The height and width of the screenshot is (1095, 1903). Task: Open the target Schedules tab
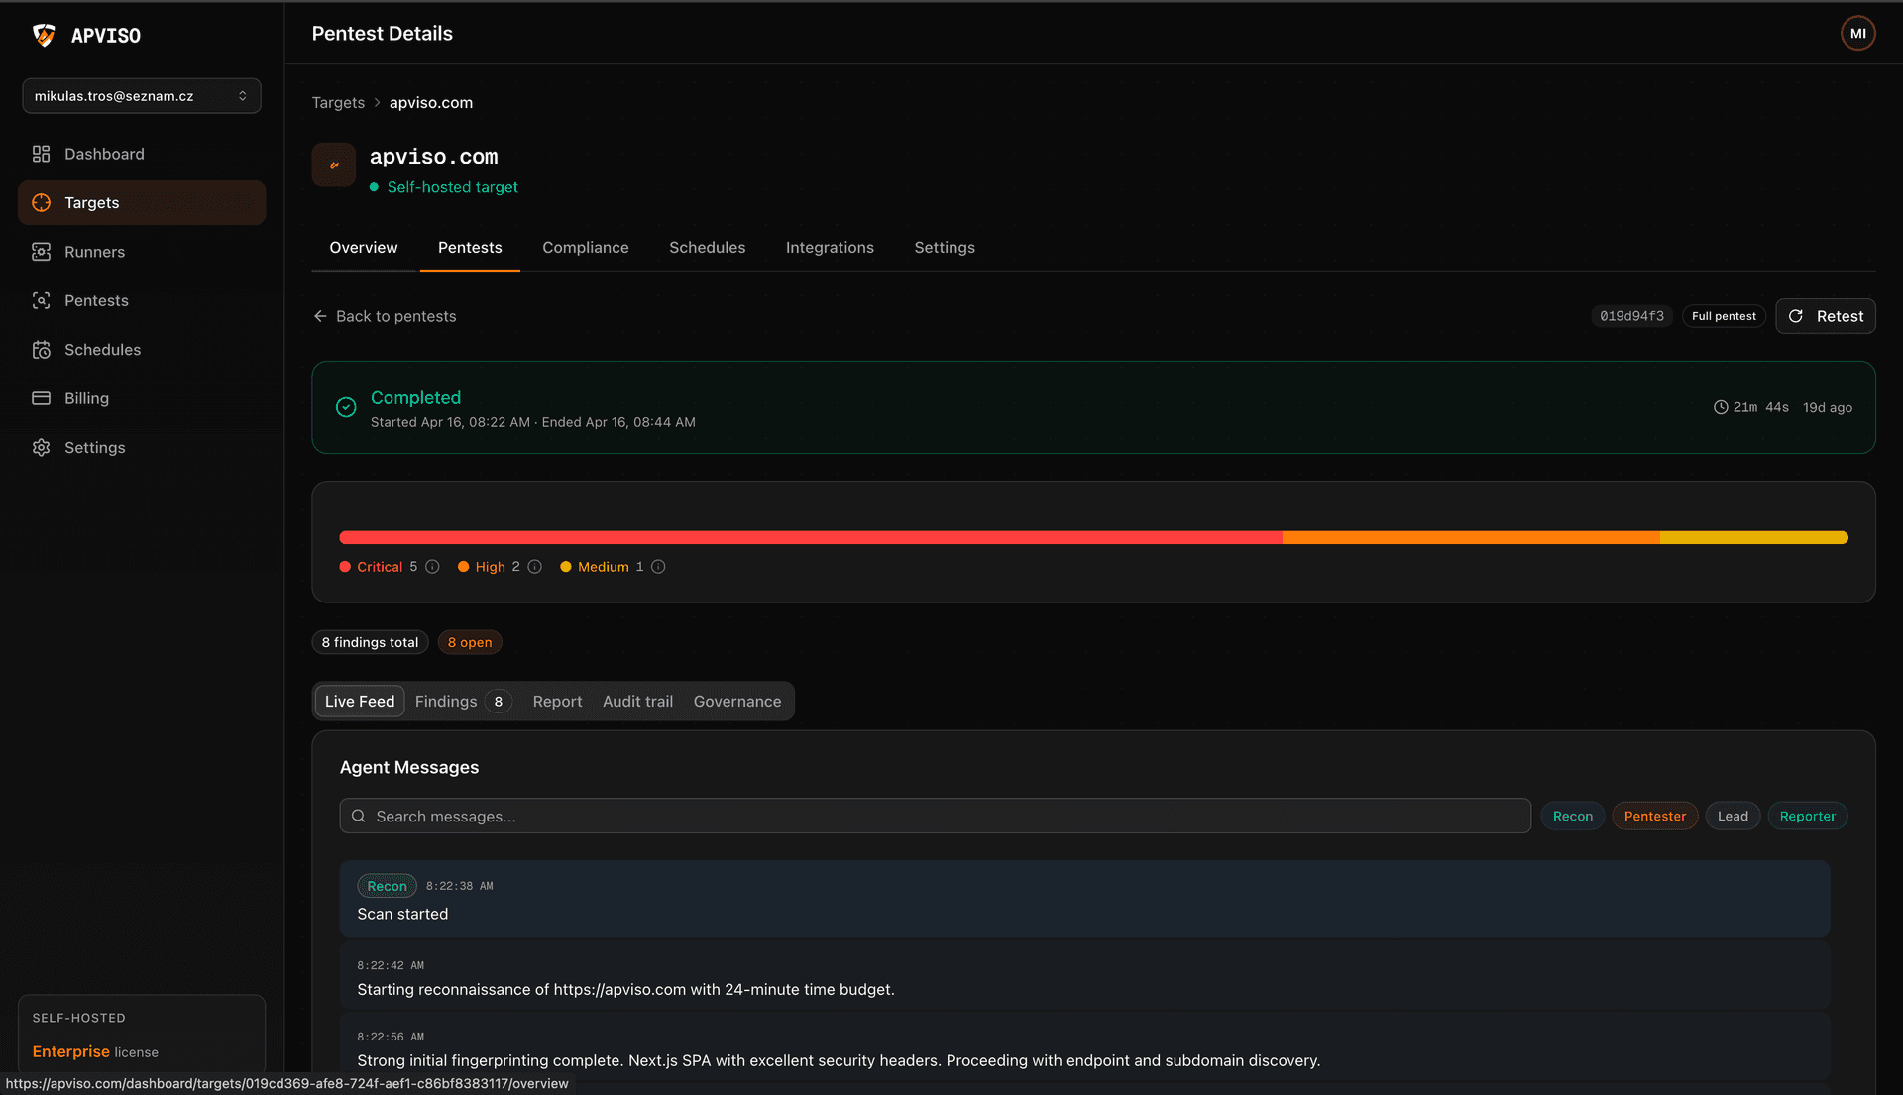708,248
